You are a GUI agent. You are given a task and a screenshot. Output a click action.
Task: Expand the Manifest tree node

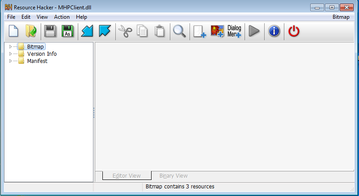[x=10, y=61]
